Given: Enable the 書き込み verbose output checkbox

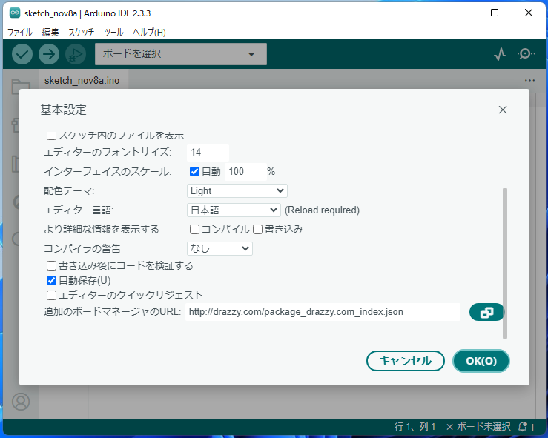Looking at the screenshot, I should [x=257, y=230].
